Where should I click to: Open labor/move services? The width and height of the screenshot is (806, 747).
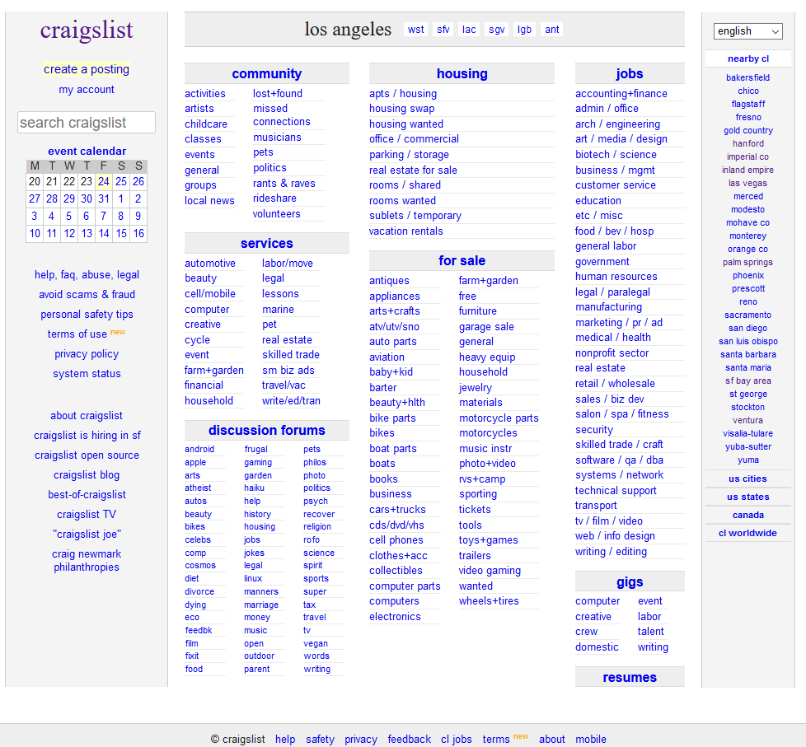pyautogui.click(x=288, y=263)
